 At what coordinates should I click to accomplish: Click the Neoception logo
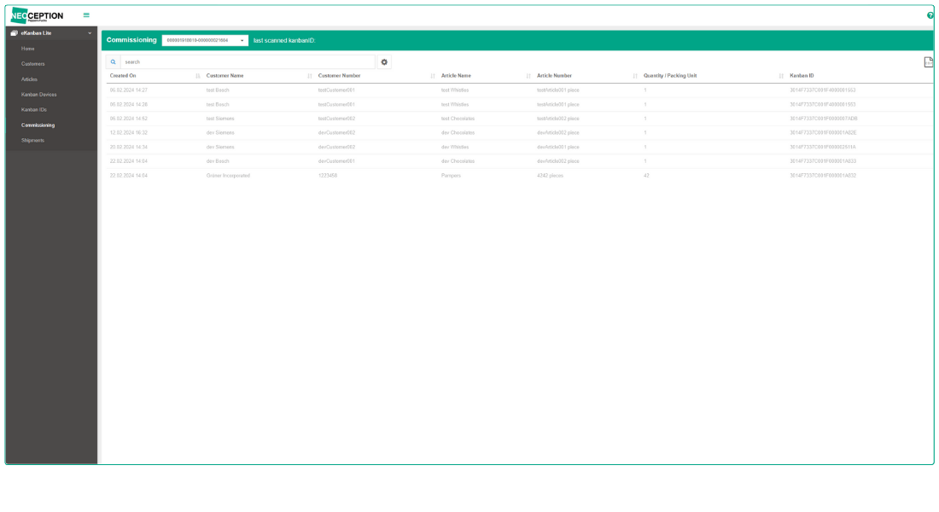(37, 15)
